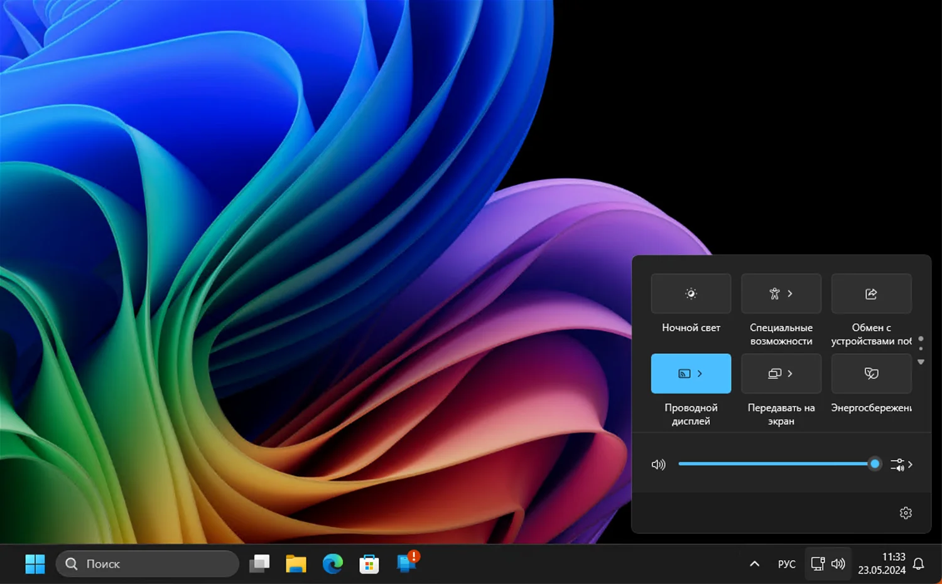The image size is (942, 584).
Task: Enable the Энергосбережение quick setting
Action: [x=871, y=374]
